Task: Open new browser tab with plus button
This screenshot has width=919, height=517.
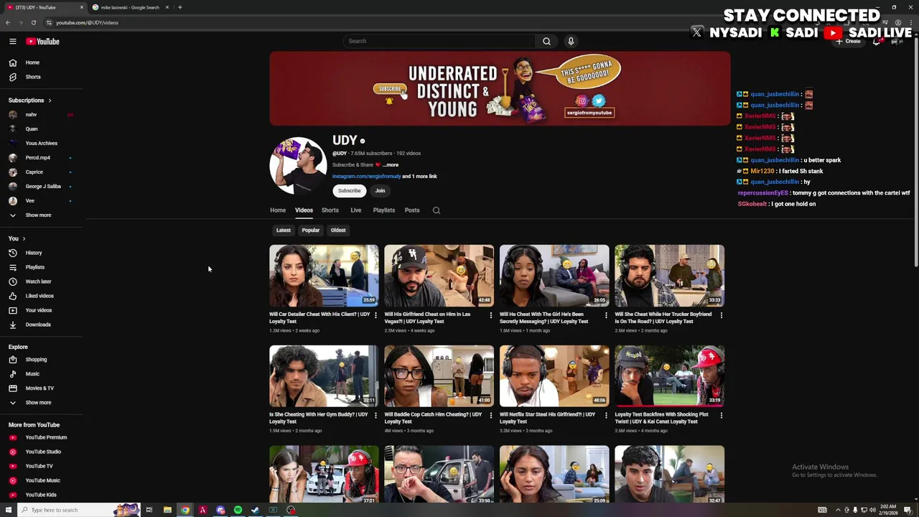Action: coord(179,7)
